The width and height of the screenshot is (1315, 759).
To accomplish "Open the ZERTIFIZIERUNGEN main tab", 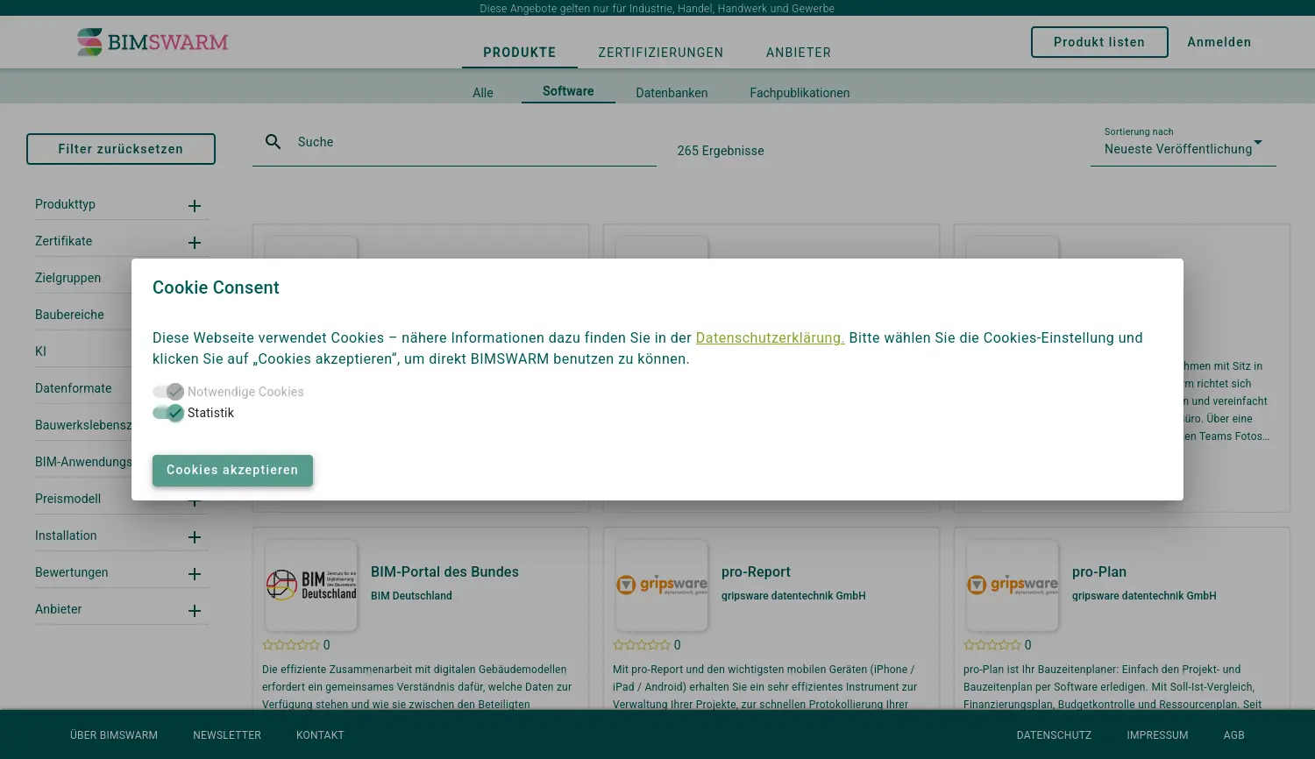I will (661, 53).
